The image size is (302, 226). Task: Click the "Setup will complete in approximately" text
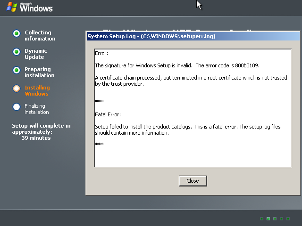(41, 129)
